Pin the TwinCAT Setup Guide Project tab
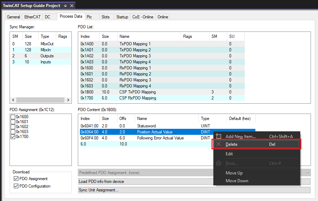 point(65,6)
